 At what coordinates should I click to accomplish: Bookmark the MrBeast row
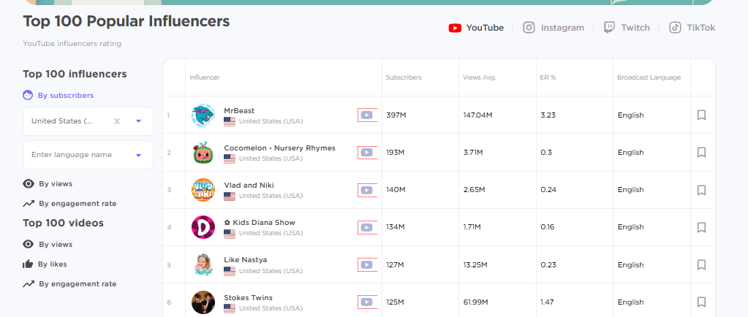(x=701, y=115)
